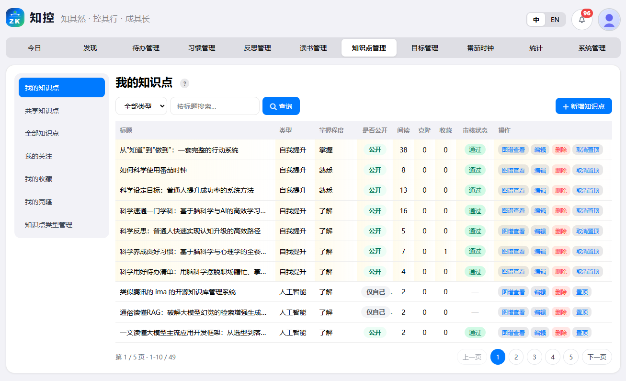Click 人工智能 type of 通俗读懂RAG row
The width and height of the screenshot is (626, 381).
(293, 312)
